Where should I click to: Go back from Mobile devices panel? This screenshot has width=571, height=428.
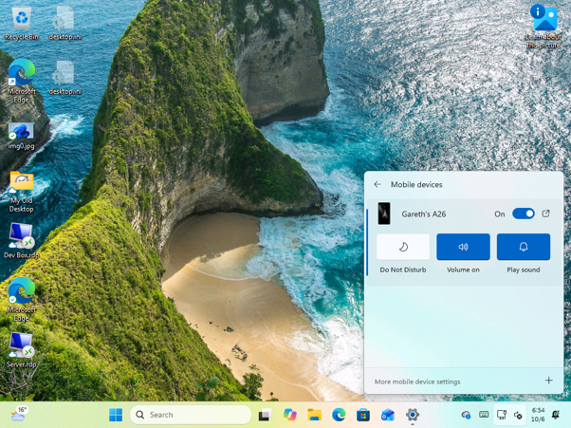[378, 184]
